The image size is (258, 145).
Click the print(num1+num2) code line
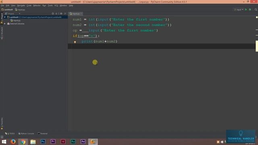coord(100,41)
